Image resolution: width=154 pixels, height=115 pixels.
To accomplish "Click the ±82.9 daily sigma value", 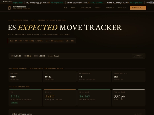I will pyautogui.click(x=50, y=96).
